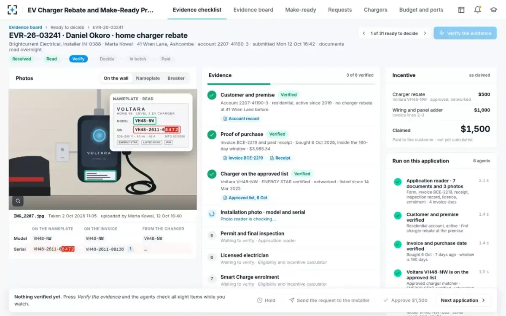Open the layout panel icon

pos(461,10)
